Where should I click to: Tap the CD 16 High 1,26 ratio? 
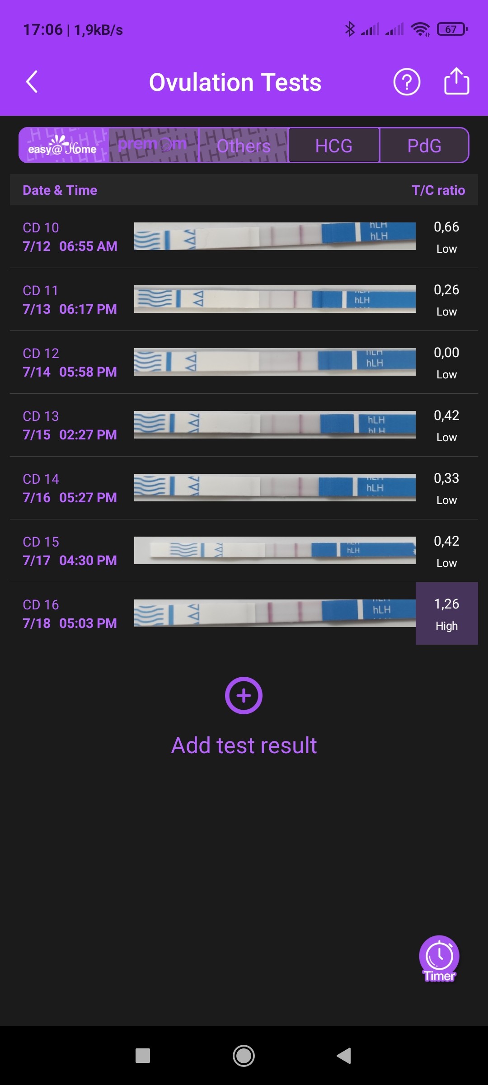446,613
